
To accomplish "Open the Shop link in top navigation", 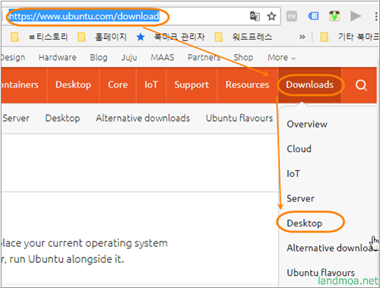I will coord(243,58).
